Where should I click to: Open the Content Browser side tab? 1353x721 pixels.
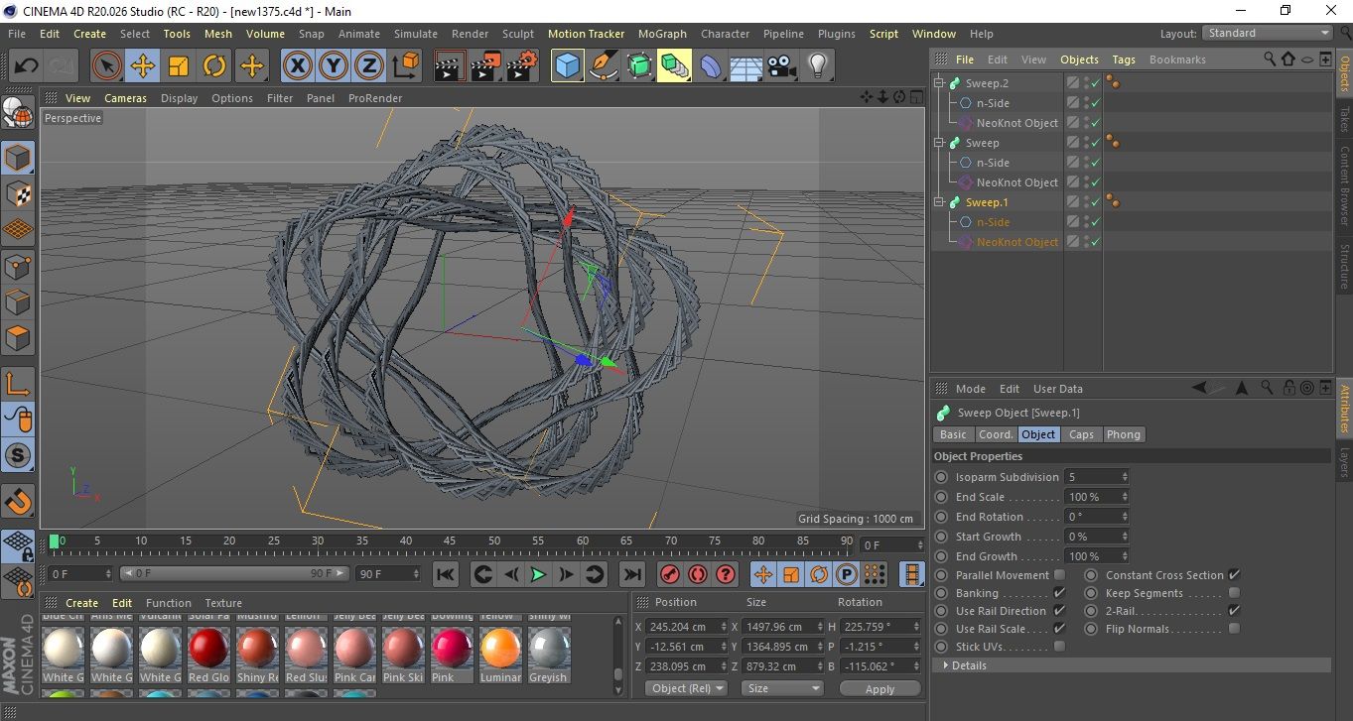(x=1344, y=185)
